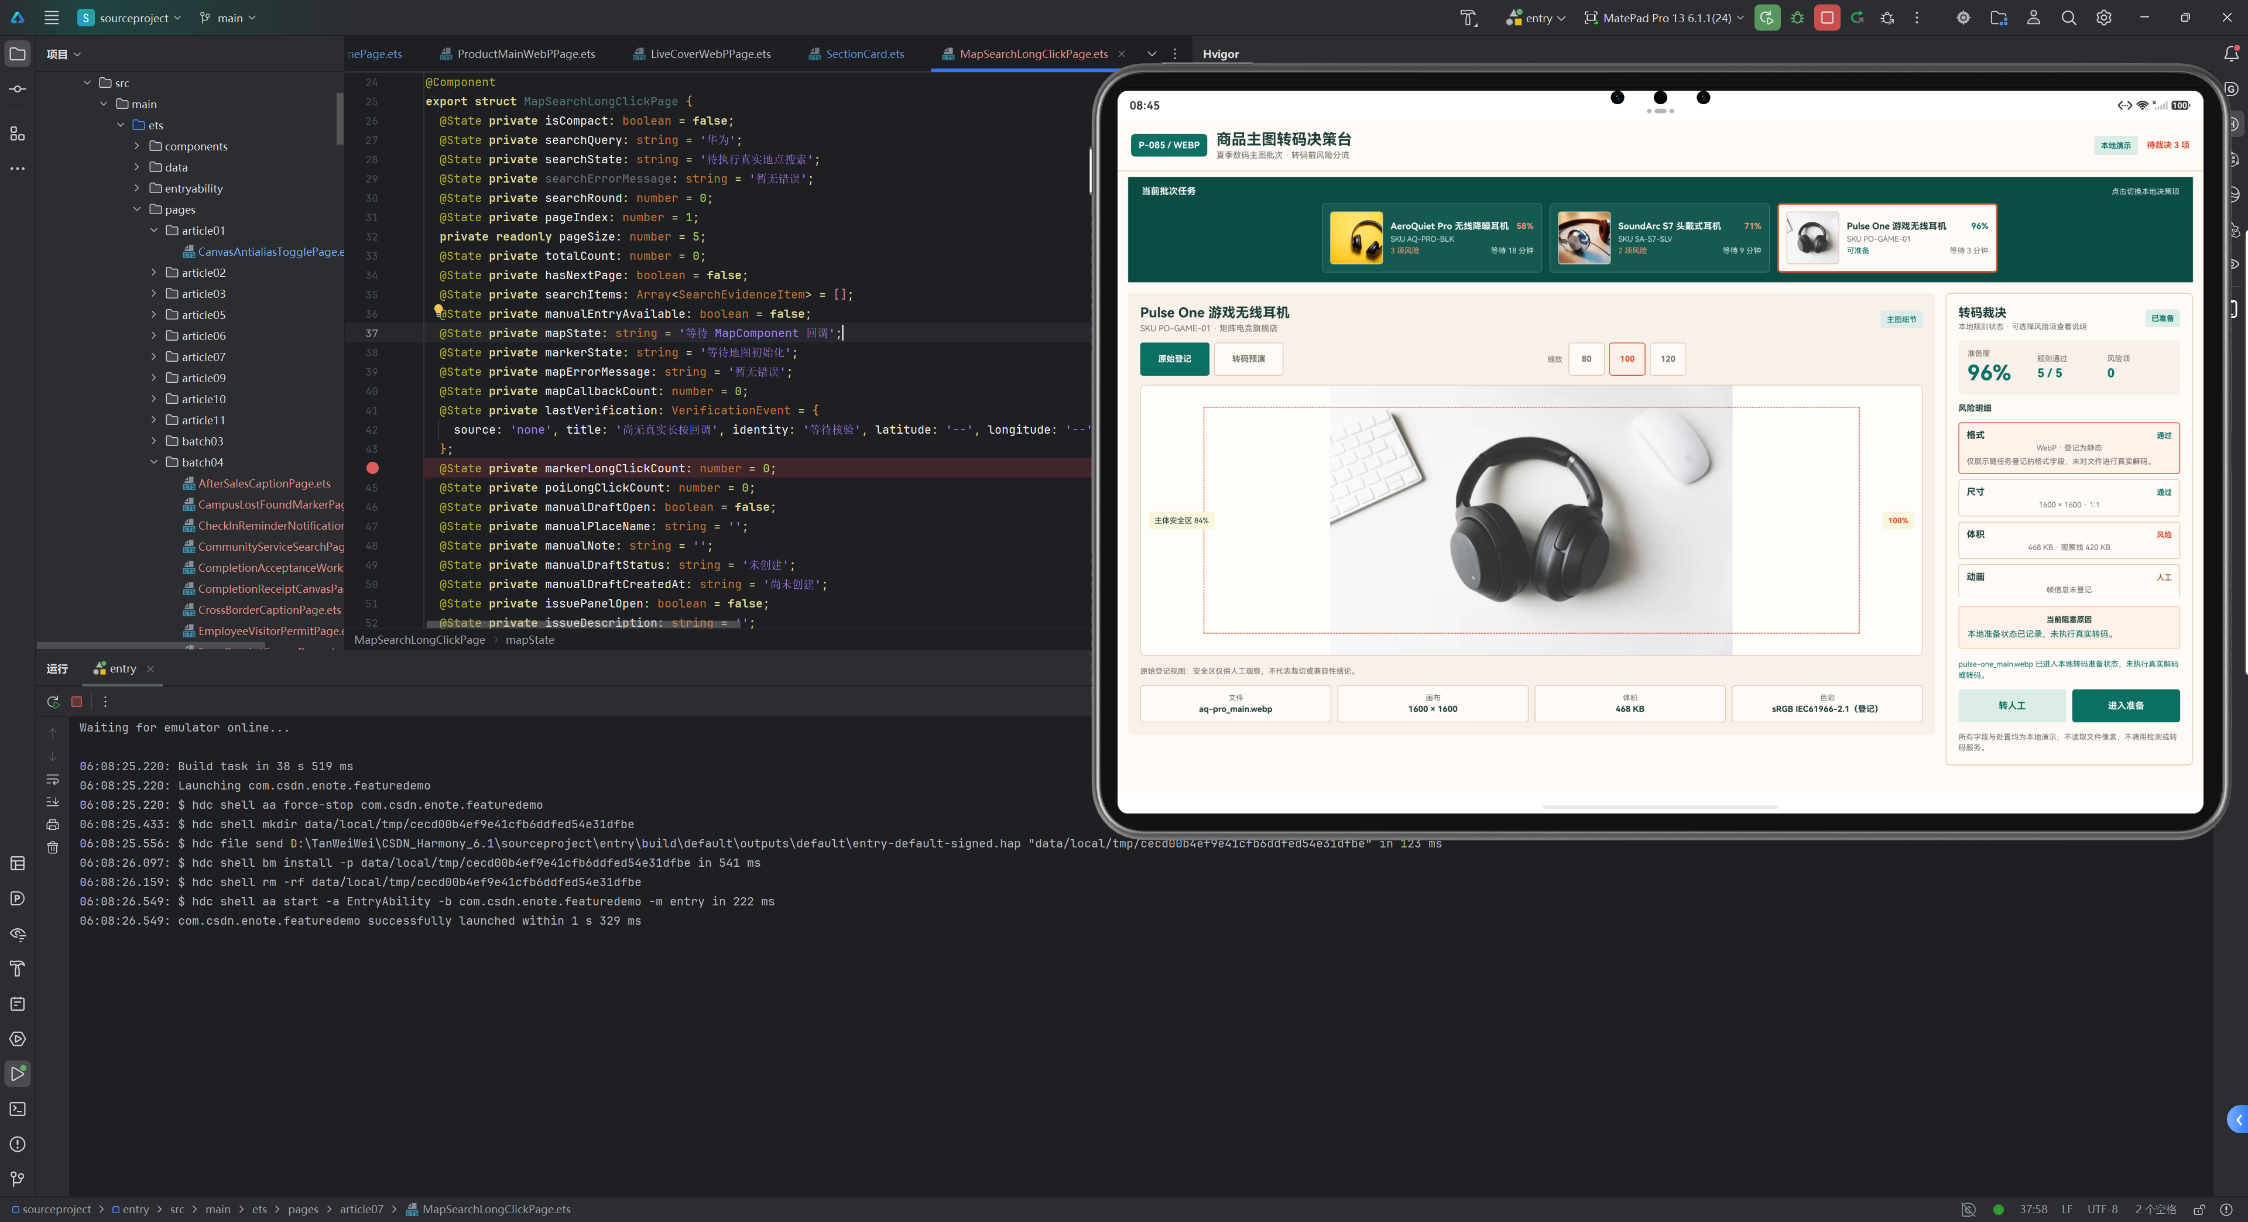Open the MatePad Pro 13 device dropdown
Image resolution: width=2248 pixels, height=1222 pixels.
(x=1664, y=18)
